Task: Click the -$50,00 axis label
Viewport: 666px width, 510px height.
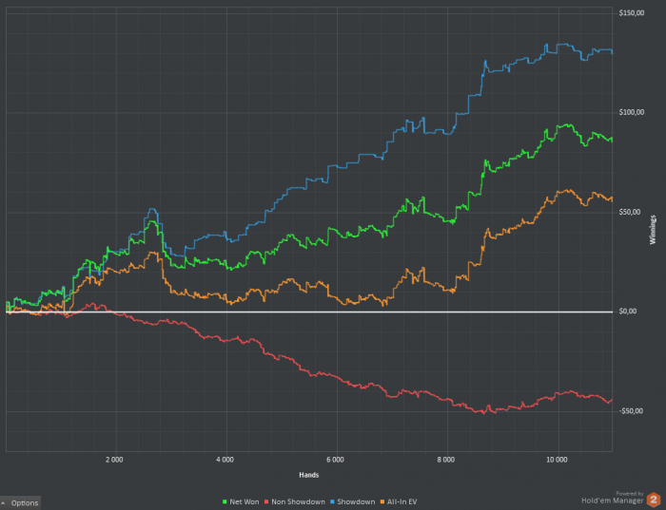Action: 631,411
